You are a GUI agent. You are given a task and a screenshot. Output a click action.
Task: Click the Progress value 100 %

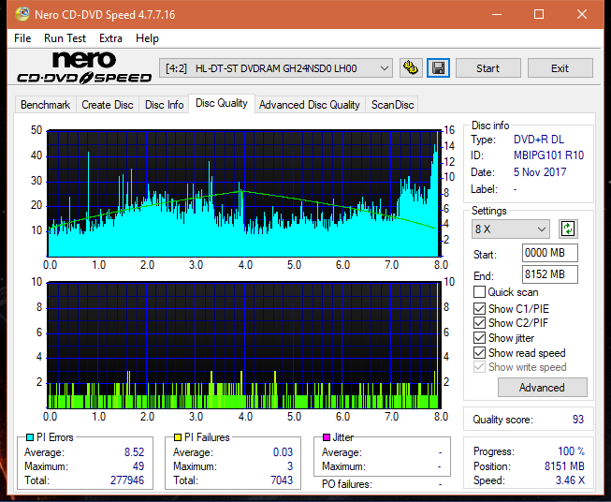pyautogui.click(x=572, y=451)
